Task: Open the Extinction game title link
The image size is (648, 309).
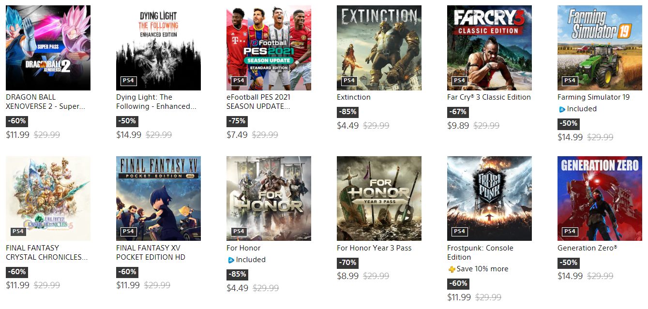Action: [354, 97]
